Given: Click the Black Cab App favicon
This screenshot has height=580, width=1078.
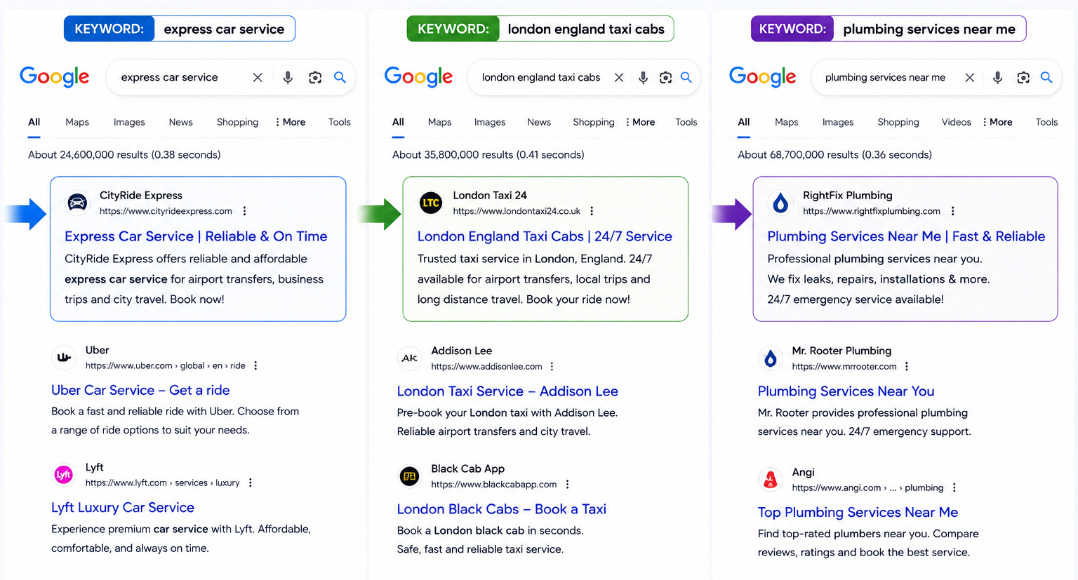Looking at the screenshot, I should (409, 476).
